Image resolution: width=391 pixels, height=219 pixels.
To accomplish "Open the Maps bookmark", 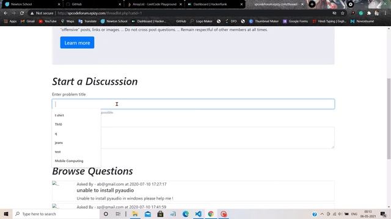I will click(68, 21).
